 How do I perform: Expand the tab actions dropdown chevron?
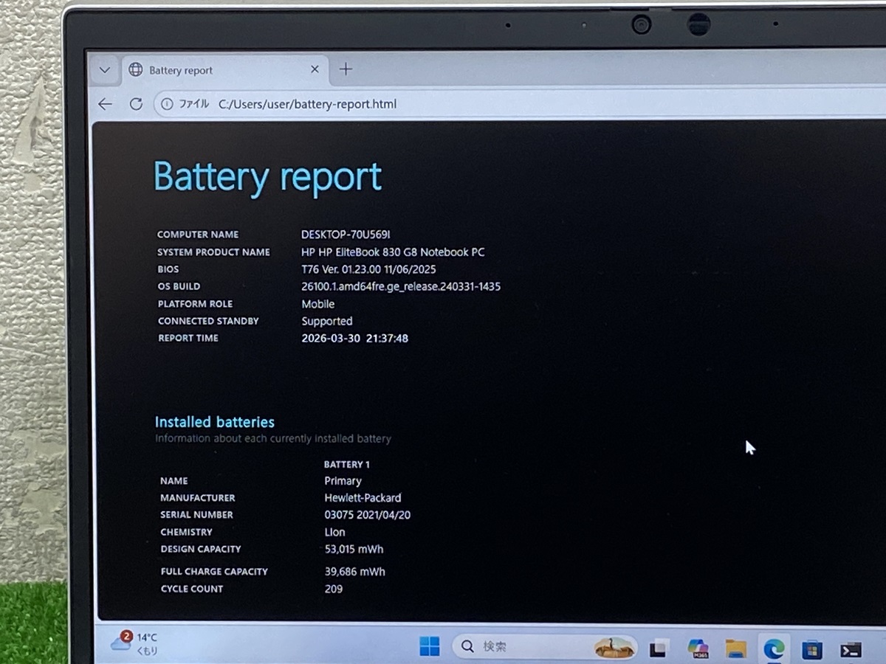point(105,70)
